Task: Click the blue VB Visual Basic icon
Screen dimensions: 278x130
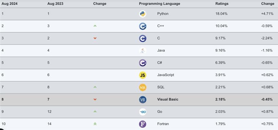Action: (x=142, y=100)
